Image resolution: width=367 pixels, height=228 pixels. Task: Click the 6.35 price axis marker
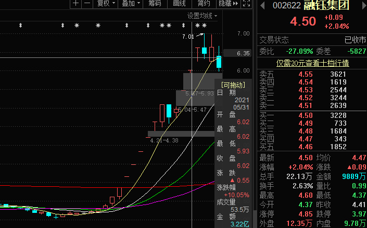coord(243,53)
